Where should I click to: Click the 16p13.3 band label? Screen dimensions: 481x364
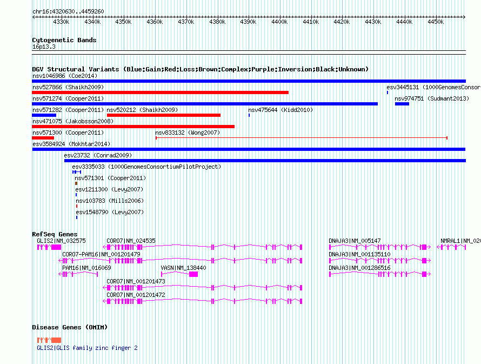(x=44, y=47)
